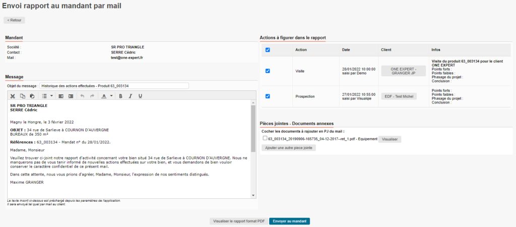Click the Retour back button
Image resolution: width=516 pixels, height=227 pixels.
click(14, 20)
